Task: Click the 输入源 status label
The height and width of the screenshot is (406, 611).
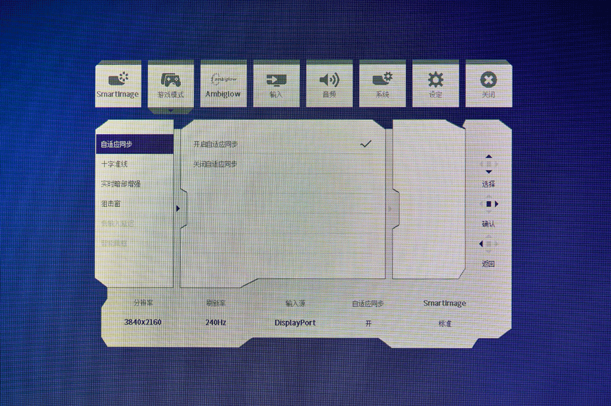Action: tap(295, 303)
